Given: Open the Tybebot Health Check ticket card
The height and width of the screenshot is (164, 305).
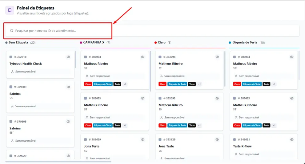Looking at the screenshot, I should point(40,64).
